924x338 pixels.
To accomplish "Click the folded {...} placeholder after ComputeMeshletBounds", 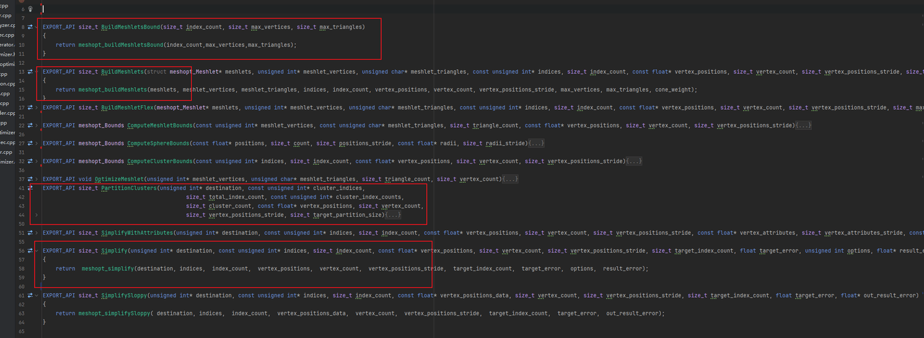I will pyautogui.click(x=803, y=125).
